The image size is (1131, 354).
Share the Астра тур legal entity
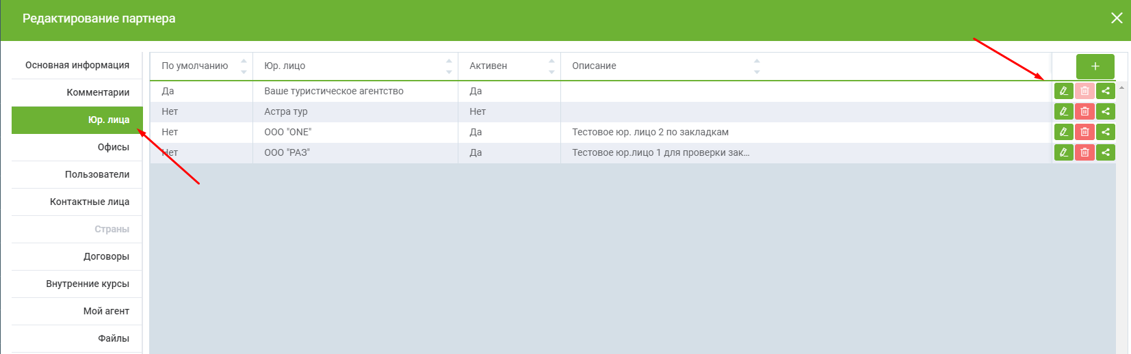(x=1106, y=111)
